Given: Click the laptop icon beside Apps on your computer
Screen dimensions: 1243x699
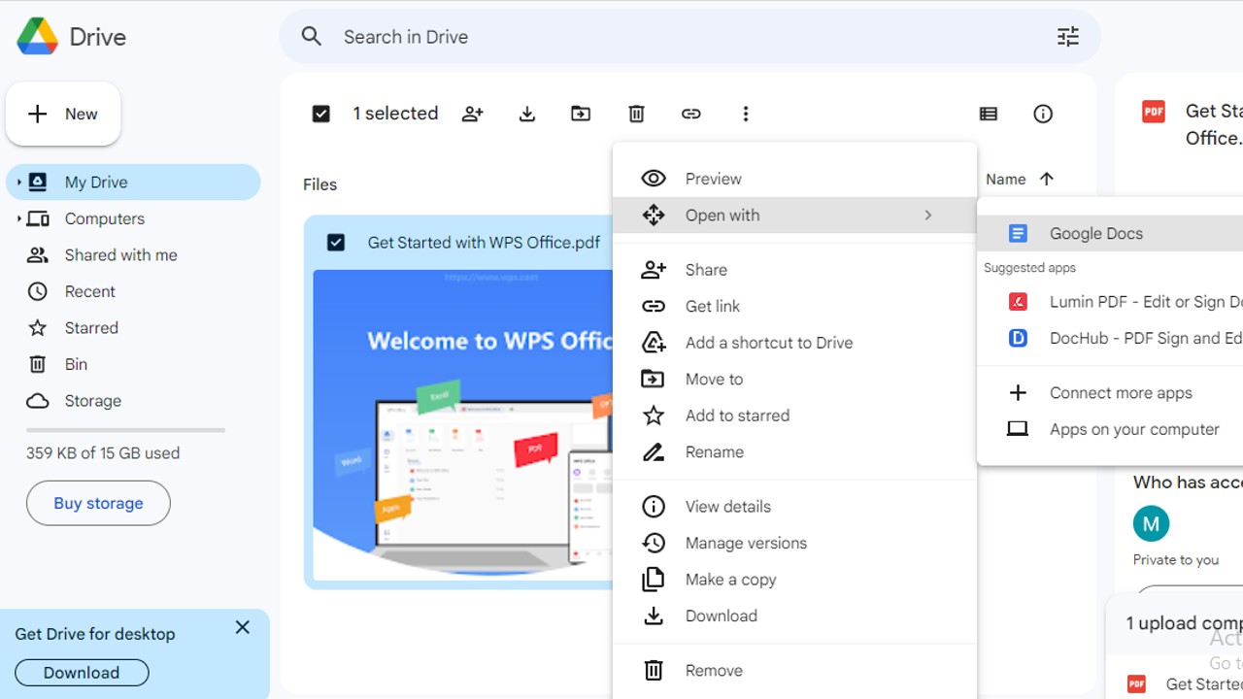Looking at the screenshot, I should click(1018, 429).
